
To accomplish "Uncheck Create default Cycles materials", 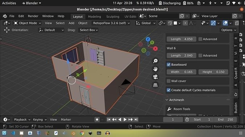I will click(x=169, y=90).
